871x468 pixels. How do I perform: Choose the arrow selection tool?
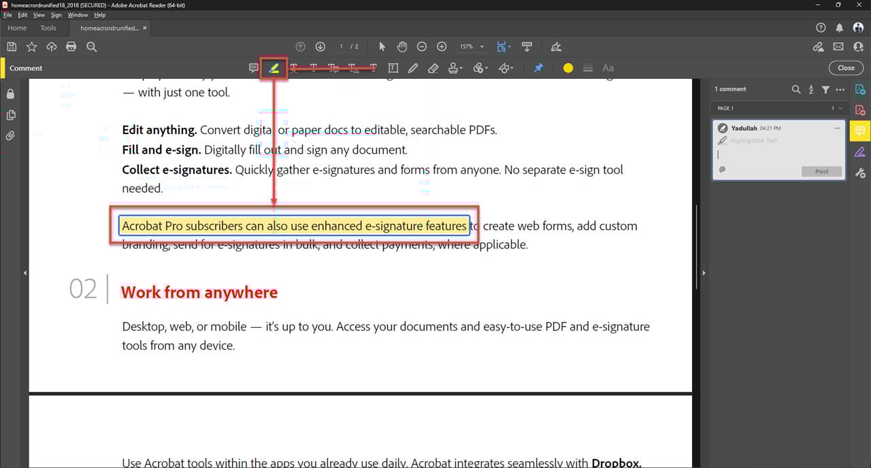[x=382, y=47]
